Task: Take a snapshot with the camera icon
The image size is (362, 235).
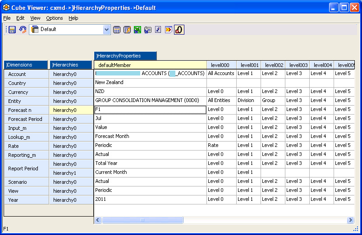Action: pyautogui.click(x=148, y=30)
